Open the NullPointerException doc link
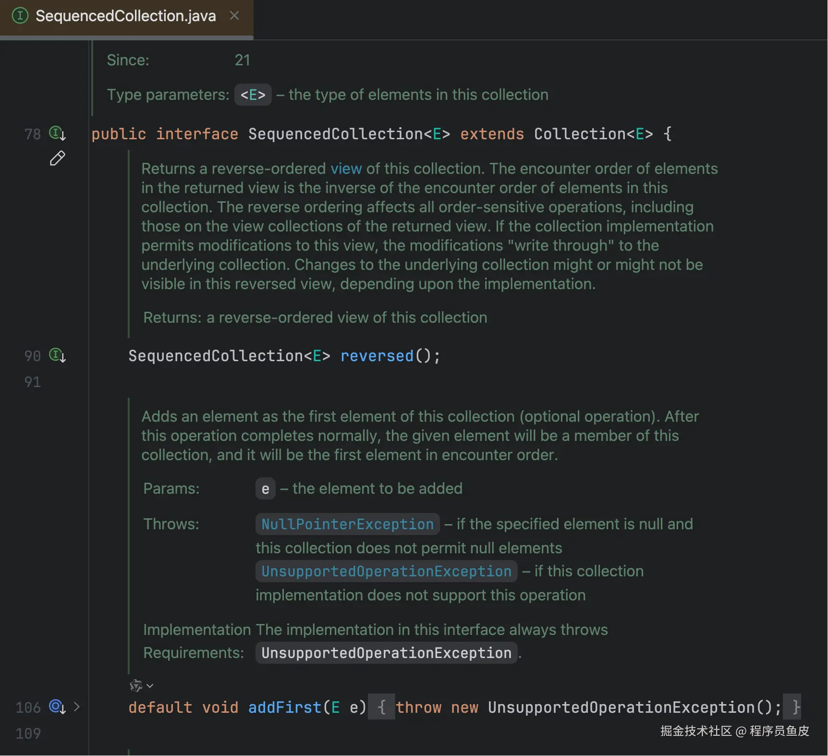This screenshot has width=828, height=756. (347, 524)
